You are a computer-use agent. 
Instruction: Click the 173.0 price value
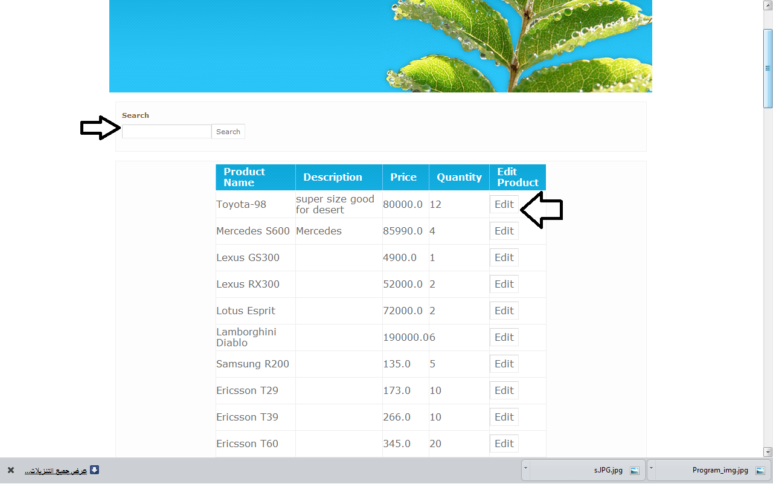(x=397, y=390)
